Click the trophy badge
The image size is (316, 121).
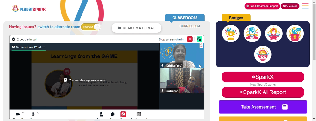(231, 34)
